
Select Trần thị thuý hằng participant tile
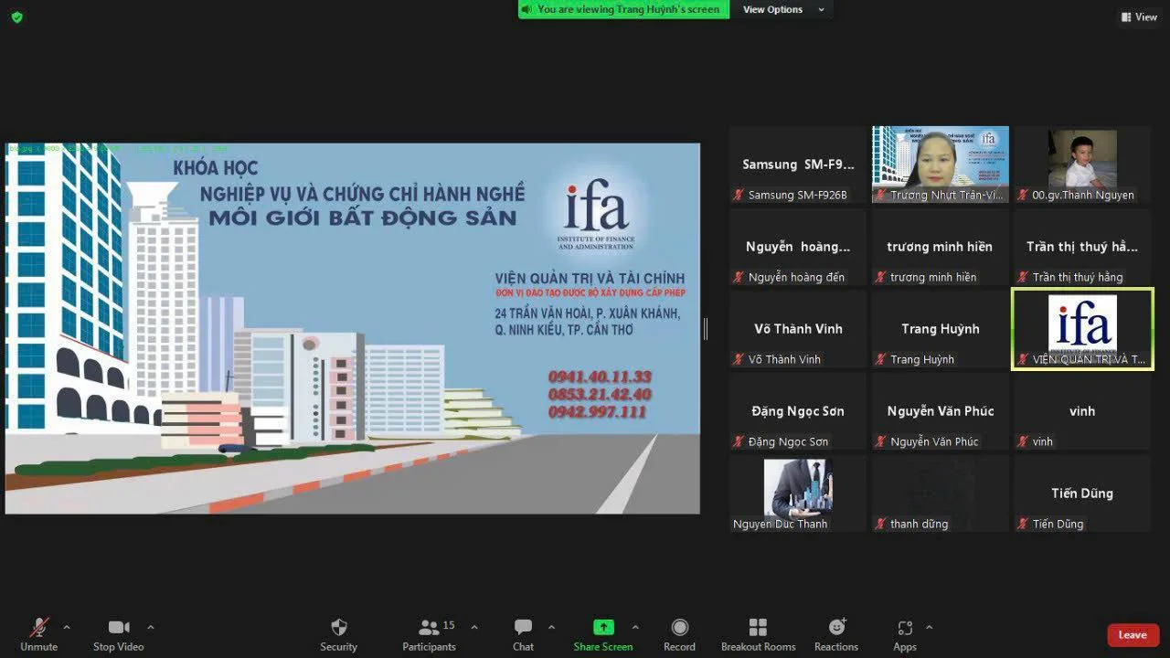tap(1082, 247)
